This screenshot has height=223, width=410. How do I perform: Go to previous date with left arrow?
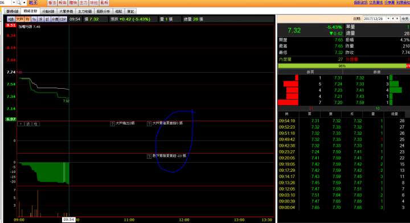[x=393, y=19]
